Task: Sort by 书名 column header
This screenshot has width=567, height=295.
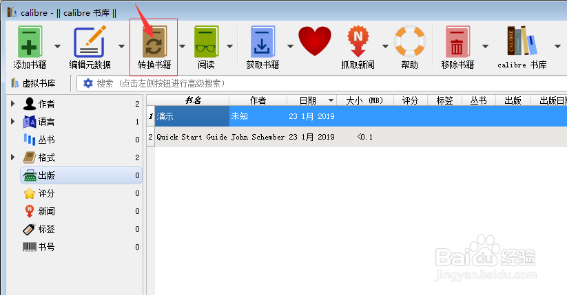Action: (192, 100)
